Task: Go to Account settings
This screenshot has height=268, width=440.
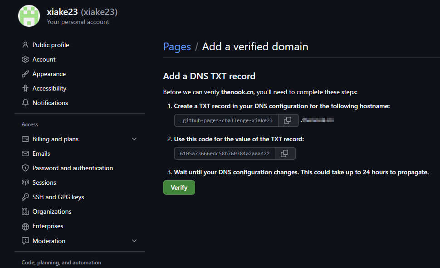Action: [x=44, y=59]
